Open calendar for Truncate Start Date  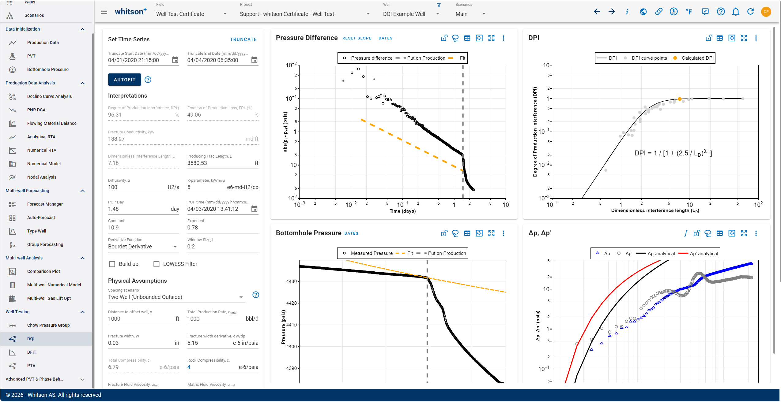coord(175,60)
